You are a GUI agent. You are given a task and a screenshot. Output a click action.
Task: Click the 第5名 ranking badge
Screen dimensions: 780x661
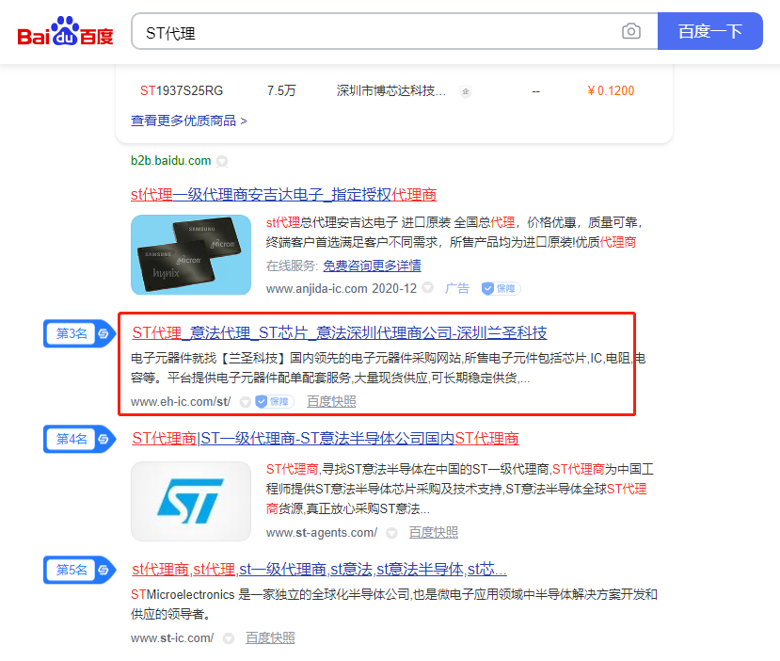(x=80, y=570)
